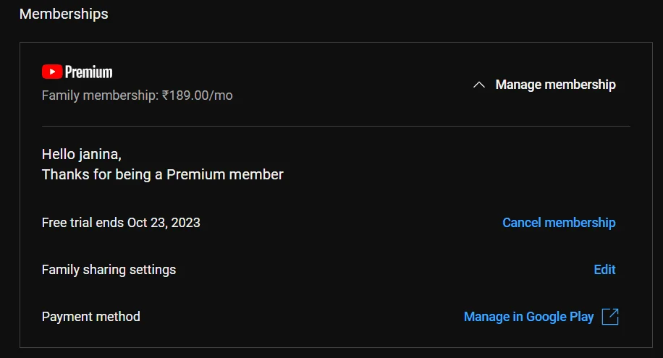Select the Manage membership label

point(555,85)
